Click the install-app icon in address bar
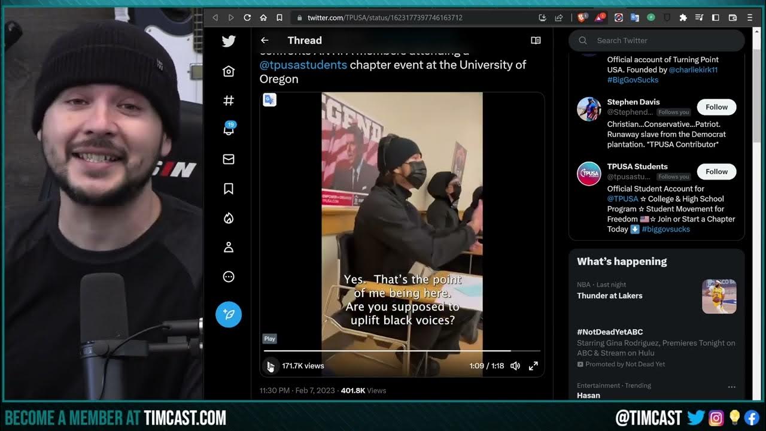This screenshot has width=766, height=431. (x=542, y=18)
